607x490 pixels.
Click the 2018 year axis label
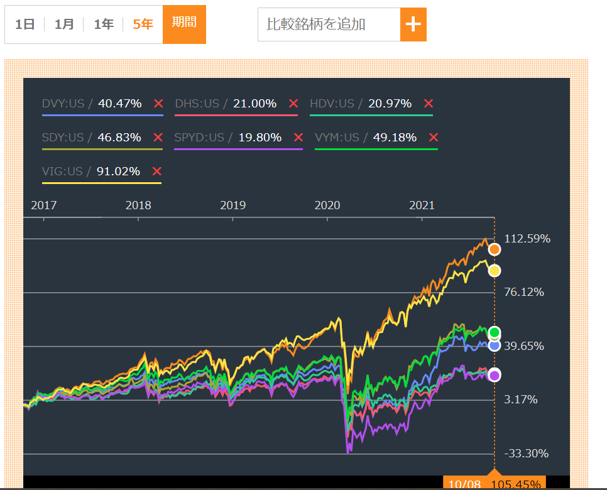(138, 205)
